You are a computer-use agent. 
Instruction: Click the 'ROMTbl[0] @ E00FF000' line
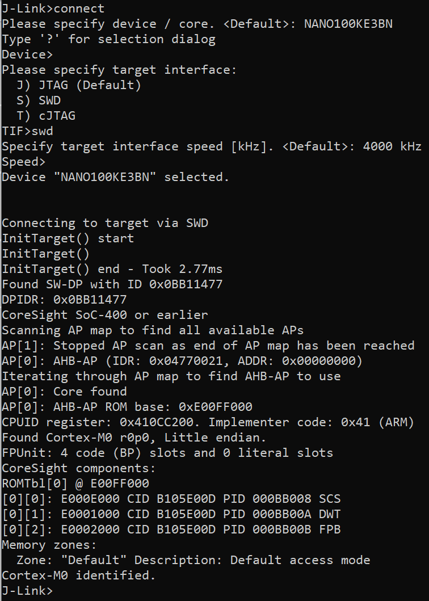75,484
